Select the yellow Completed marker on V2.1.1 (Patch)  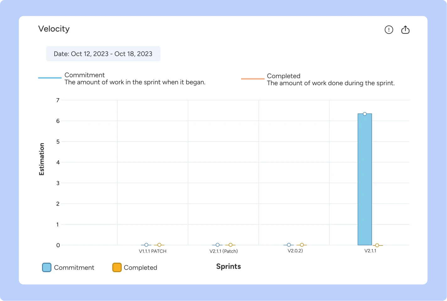tap(231, 245)
